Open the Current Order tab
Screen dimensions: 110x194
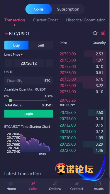point(45,20)
